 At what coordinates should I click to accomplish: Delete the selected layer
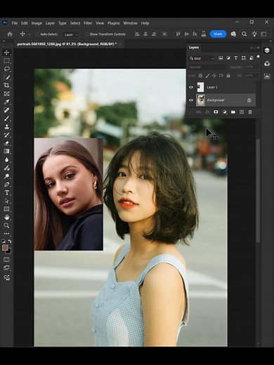(x=250, y=112)
